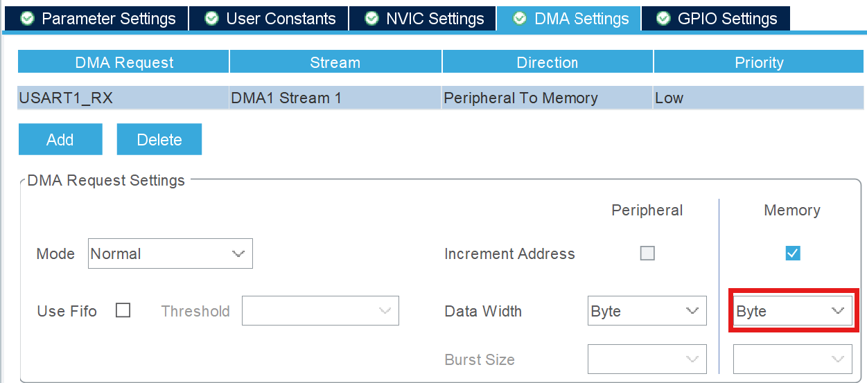867x383 pixels.
Task: Open the Memory Burst Size dropdown
Action: click(793, 359)
